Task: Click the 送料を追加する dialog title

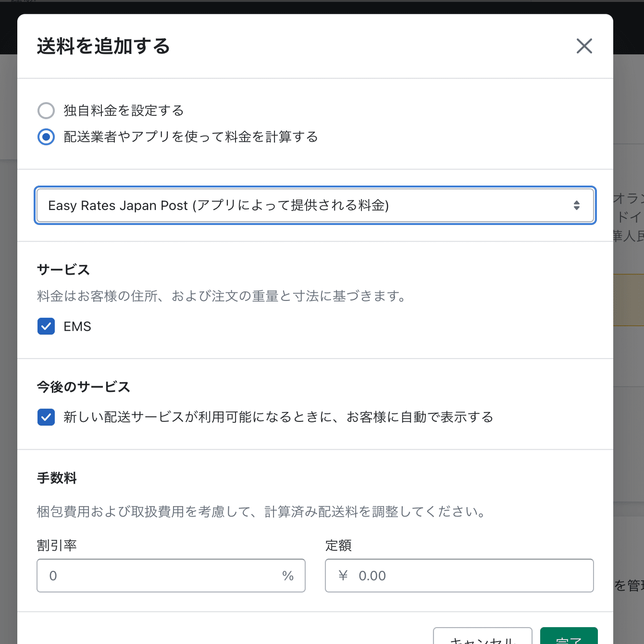Action: pyautogui.click(x=103, y=46)
